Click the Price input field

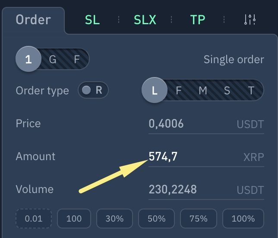coord(190,124)
